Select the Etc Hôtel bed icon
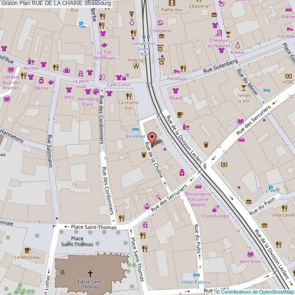 coord(135,129)
